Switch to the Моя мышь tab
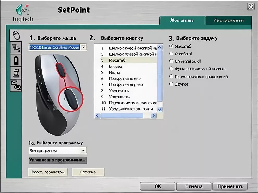Image resolution: width=258 pixels, height=193 pixels. click(x=182, y=20)
